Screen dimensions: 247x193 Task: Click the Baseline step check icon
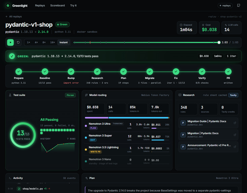point(45,72)
